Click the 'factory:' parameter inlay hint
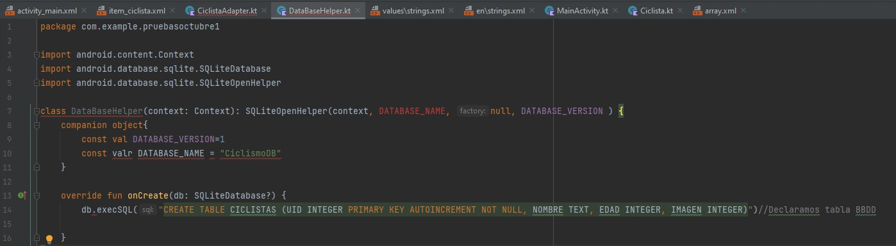 tap(473, 111)
